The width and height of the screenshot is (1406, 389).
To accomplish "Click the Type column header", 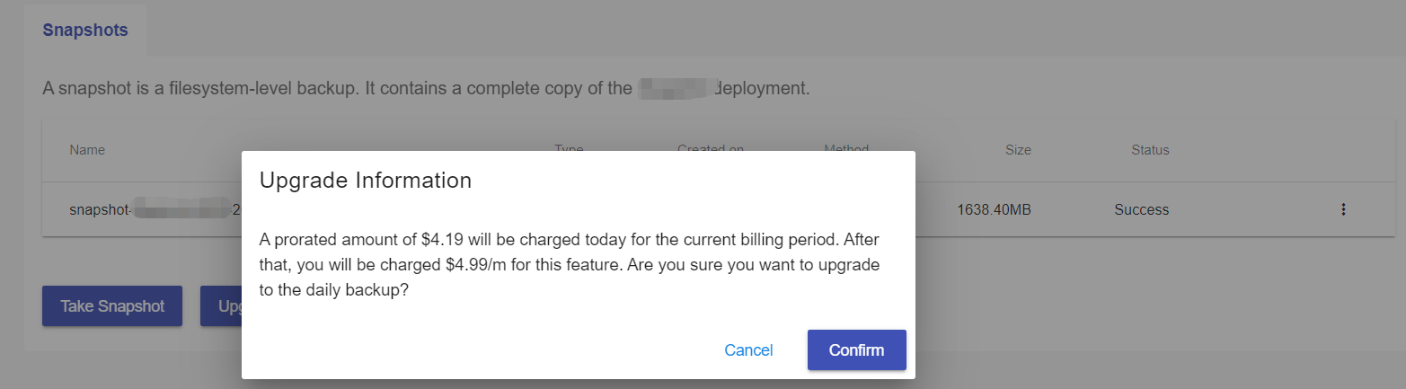I will (570, 146).
